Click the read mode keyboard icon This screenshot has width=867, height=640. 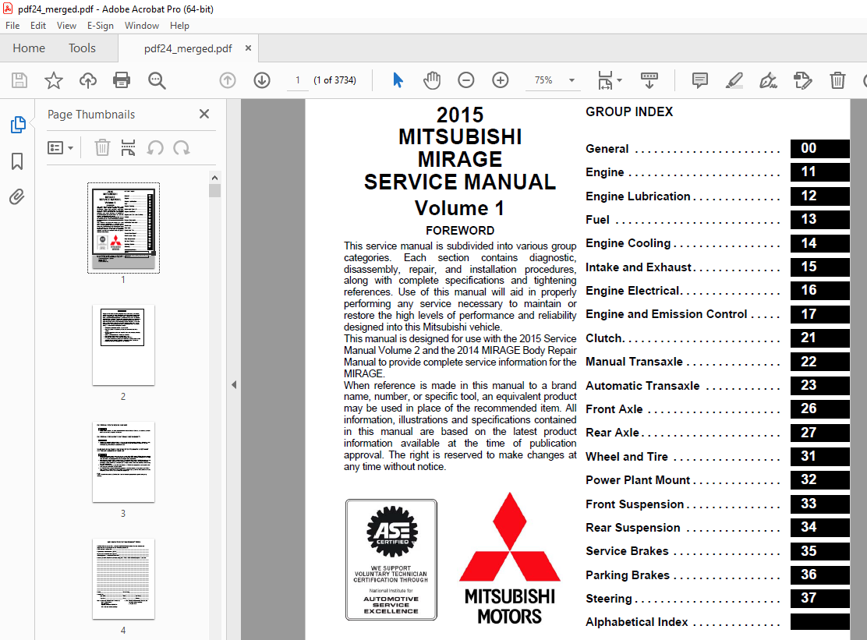pyautogui.click(x=649, y=81)
